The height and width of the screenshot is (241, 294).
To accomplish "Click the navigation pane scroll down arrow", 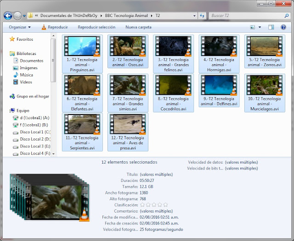I will click(x=53, y=154).
